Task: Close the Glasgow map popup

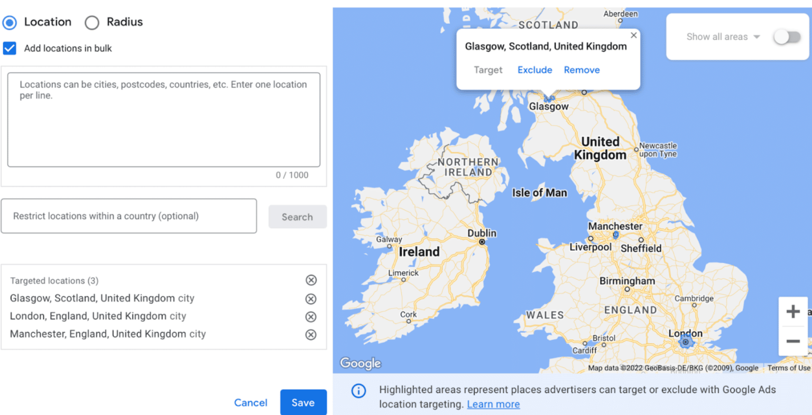Action: (633, 35)
